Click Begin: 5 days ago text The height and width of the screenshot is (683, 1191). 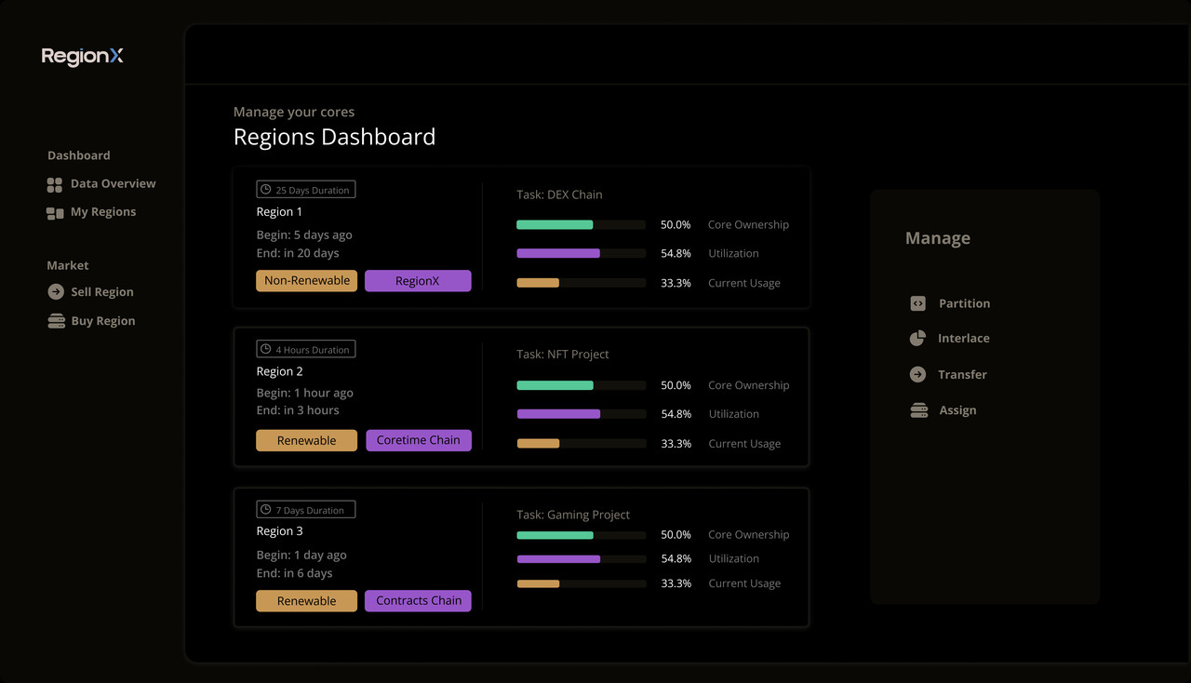point(304,235)
